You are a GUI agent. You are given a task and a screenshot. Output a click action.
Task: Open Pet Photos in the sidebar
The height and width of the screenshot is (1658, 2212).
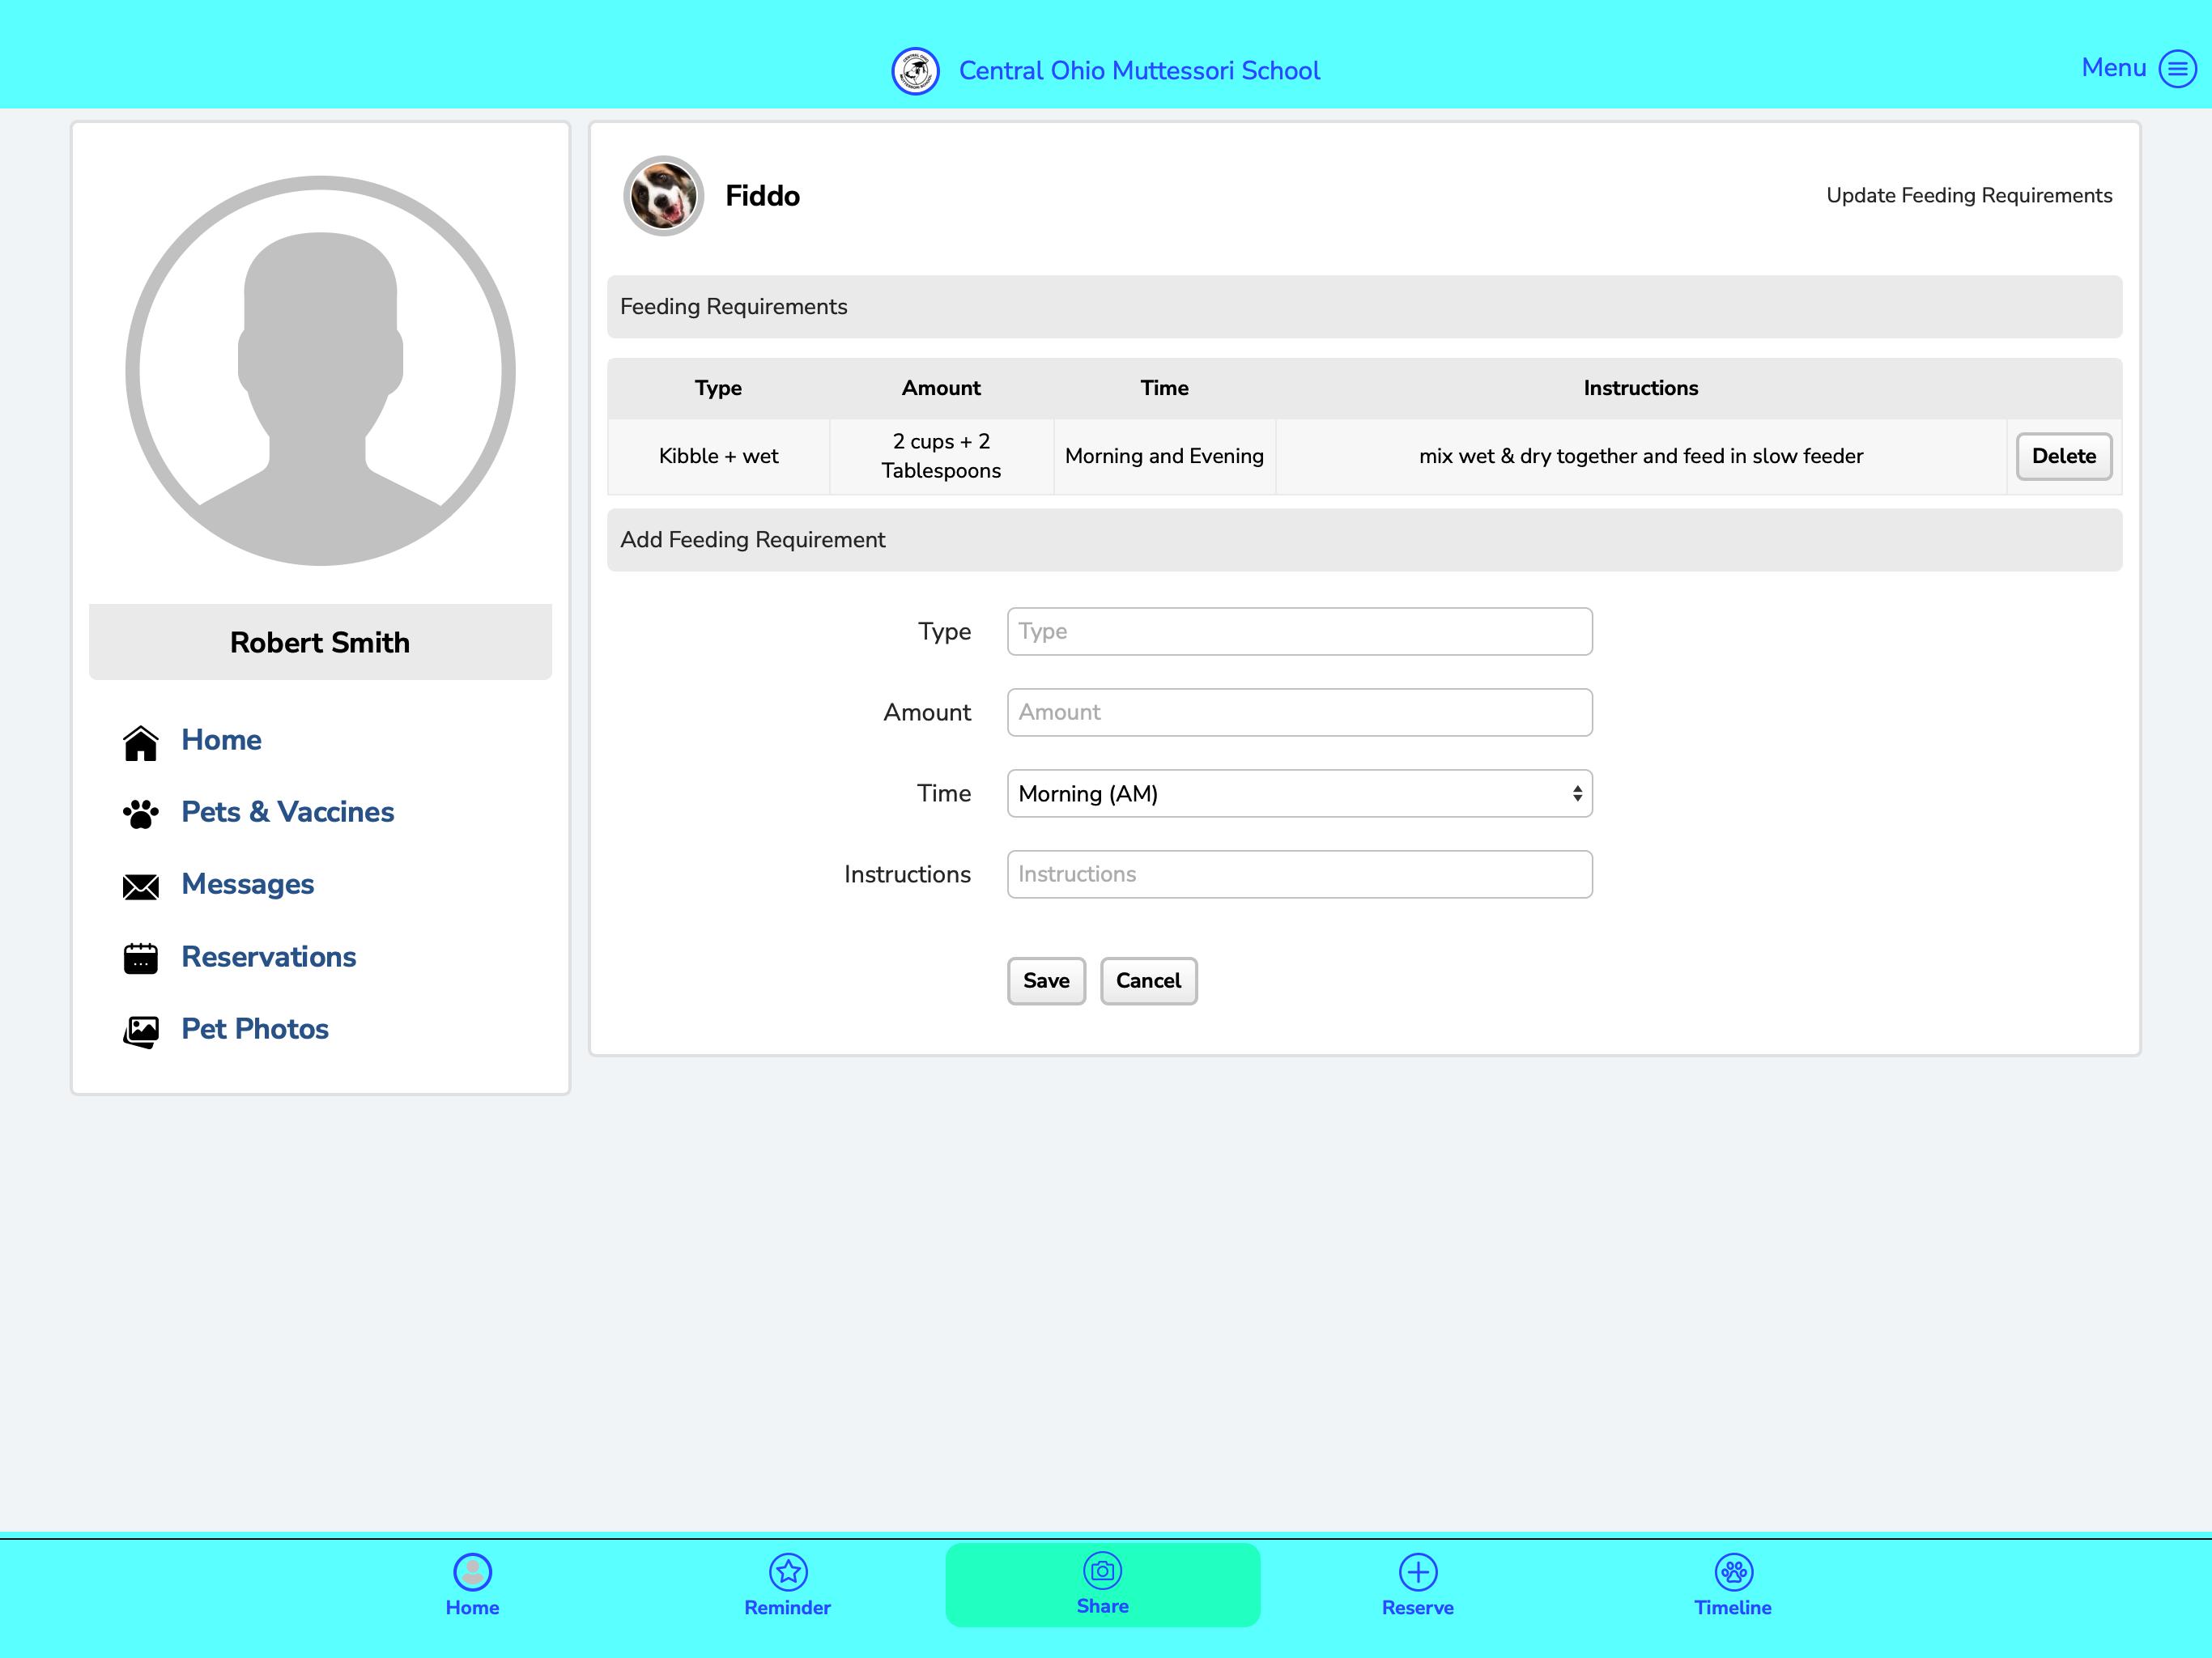point(255,1029)
